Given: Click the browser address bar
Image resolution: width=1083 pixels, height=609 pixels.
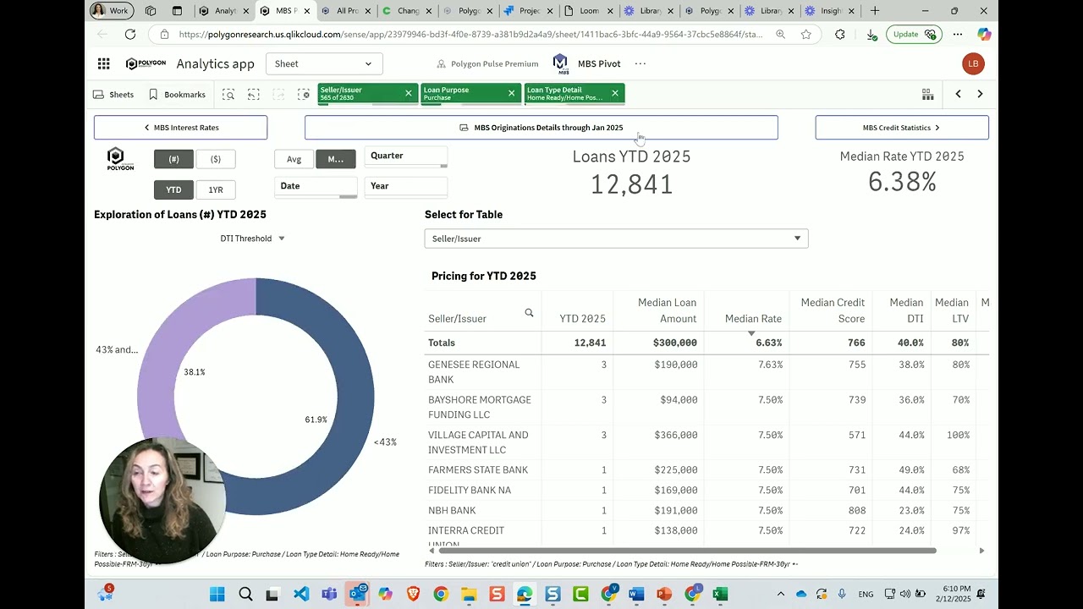Looking at the screenshot, I should pos(470,35).
